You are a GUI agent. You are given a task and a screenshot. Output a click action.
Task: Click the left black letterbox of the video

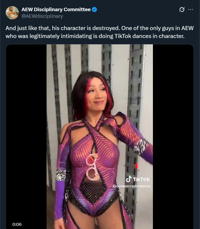[26, 137]
